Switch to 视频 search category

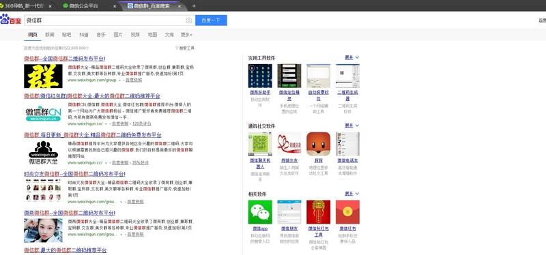click(135, 35)
